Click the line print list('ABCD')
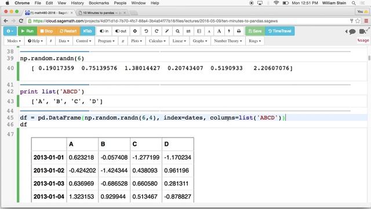The image size is (371, 209). [52, 92]
